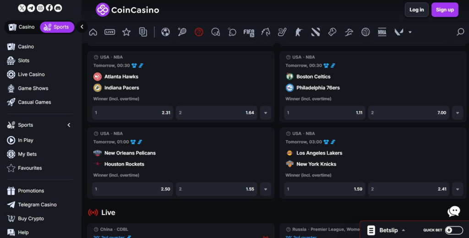Open Slots in the sidebar
The image size is (469, 238).
(18, 60)
